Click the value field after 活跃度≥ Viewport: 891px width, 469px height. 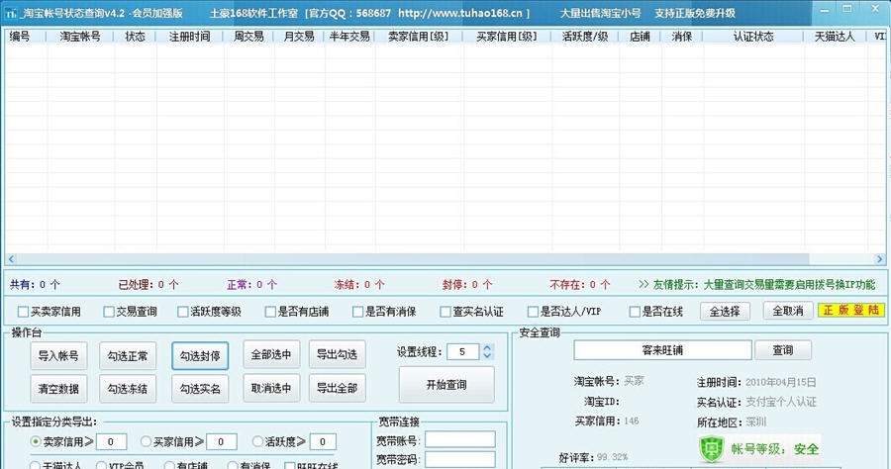pyautogui.click(x=323, y=441)
